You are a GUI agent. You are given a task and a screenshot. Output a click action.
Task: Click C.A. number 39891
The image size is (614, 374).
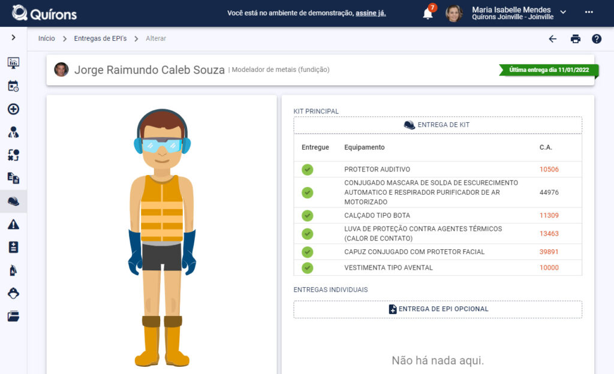click(x=549, y=252)
